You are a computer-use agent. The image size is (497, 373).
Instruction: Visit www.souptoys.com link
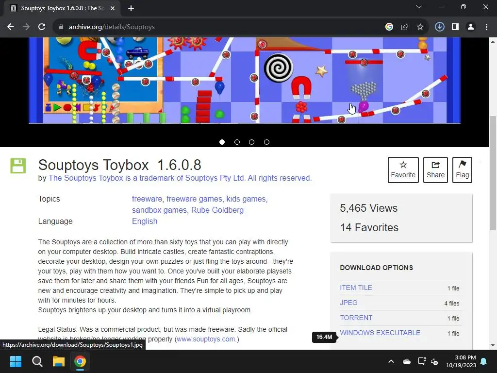(x=206, y=339)
